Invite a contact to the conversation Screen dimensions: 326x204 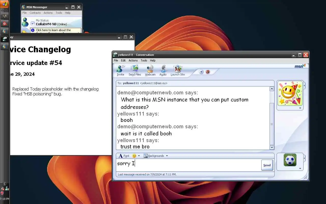pos(120,70)
